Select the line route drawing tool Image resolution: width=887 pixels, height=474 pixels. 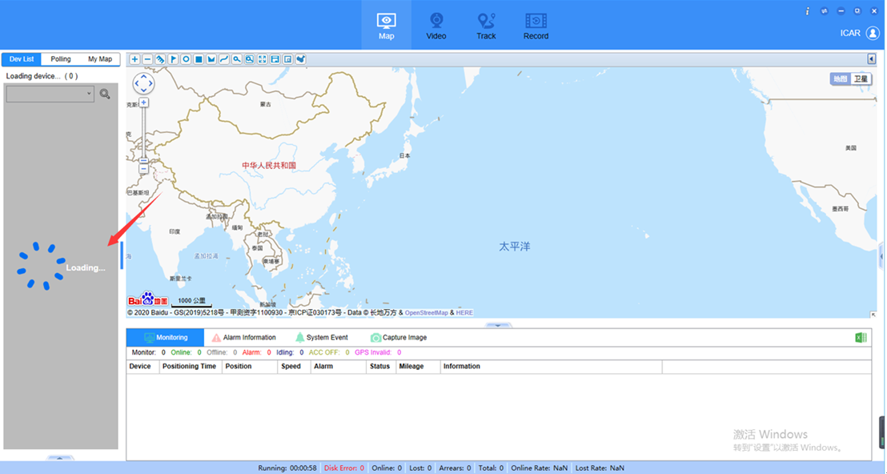[224, 59]
